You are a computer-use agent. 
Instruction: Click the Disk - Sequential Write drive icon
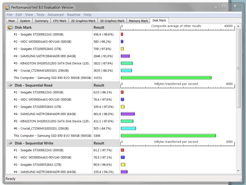(x=10, y=143)
